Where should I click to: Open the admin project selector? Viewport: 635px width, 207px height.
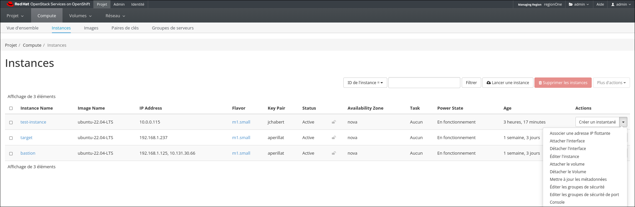point(579,4)
